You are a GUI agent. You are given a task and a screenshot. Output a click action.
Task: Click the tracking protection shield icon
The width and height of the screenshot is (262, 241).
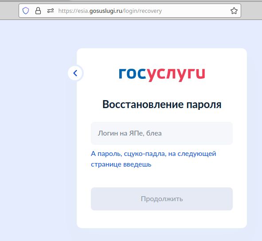(x=26, y=11)
